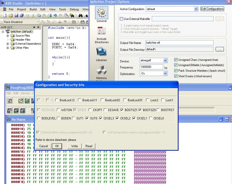Click the General gear icon in Project Options
Viewport: 232px width, 184px height.
click(x=101, y=13)
